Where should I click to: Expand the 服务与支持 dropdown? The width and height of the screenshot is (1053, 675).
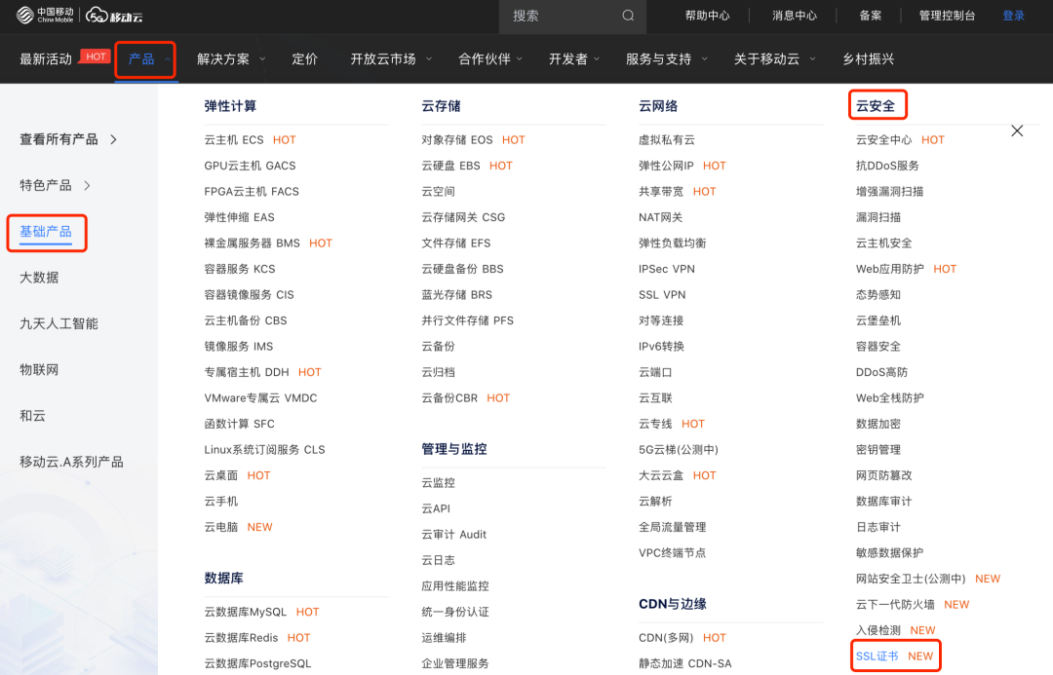tap(705, 59)
